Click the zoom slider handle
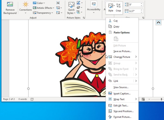 pyautogui.click(x=162, y=99)
